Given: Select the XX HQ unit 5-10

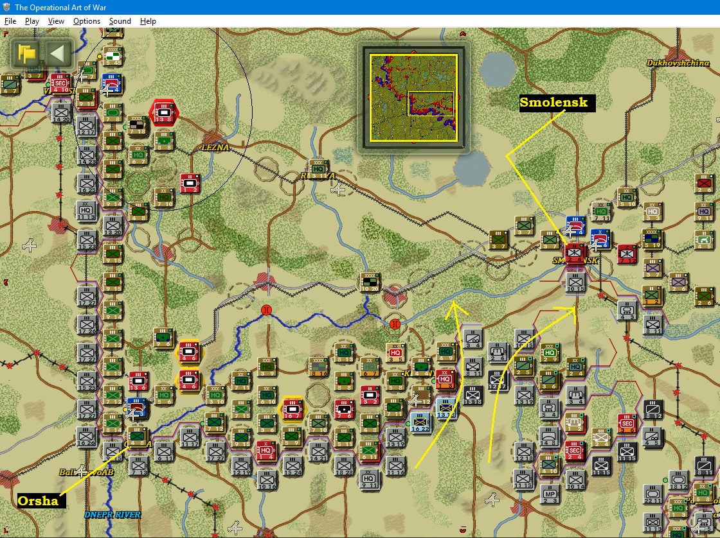Looking at the screenshot, I should click(x=627, y=196).
